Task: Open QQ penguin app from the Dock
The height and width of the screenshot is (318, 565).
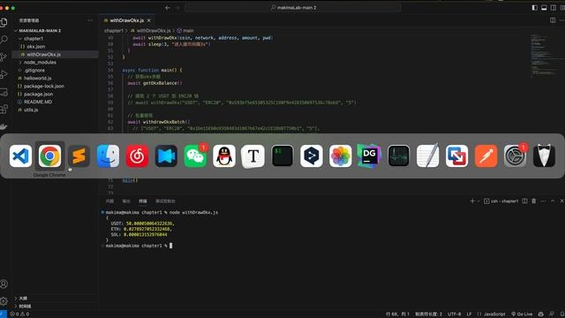Action: coord(224,156)
